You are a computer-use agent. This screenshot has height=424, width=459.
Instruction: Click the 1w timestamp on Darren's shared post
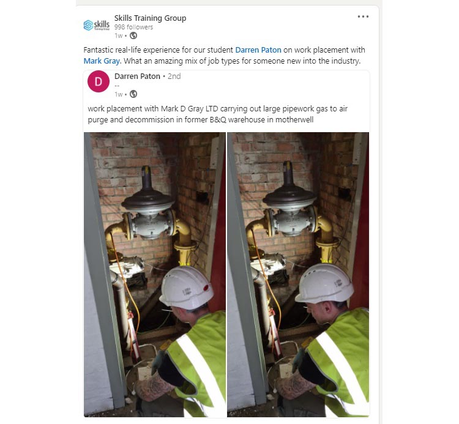point(118,94)
